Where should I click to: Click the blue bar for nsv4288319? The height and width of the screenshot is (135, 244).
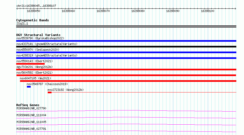(126, 58)
